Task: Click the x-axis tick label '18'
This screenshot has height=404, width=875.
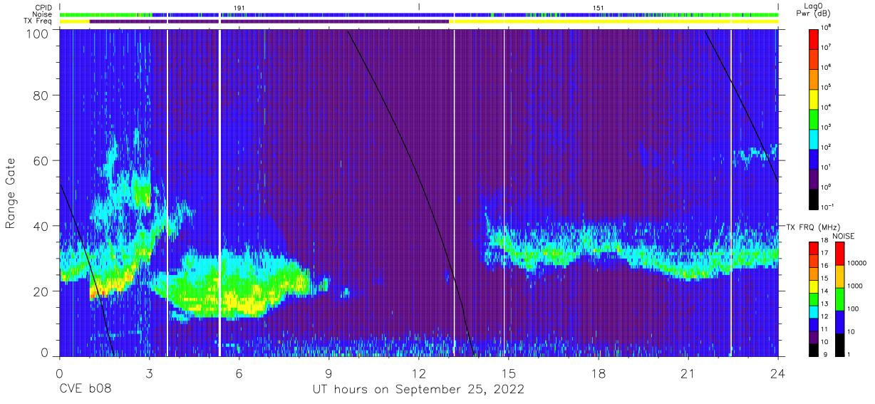Action: point(599,373)
